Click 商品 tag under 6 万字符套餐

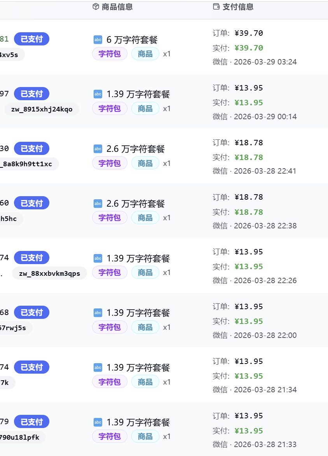click(145, 54)
